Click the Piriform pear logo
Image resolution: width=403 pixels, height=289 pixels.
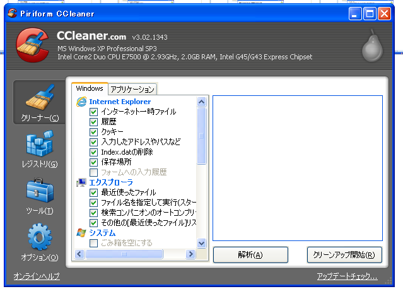(372, 46)
